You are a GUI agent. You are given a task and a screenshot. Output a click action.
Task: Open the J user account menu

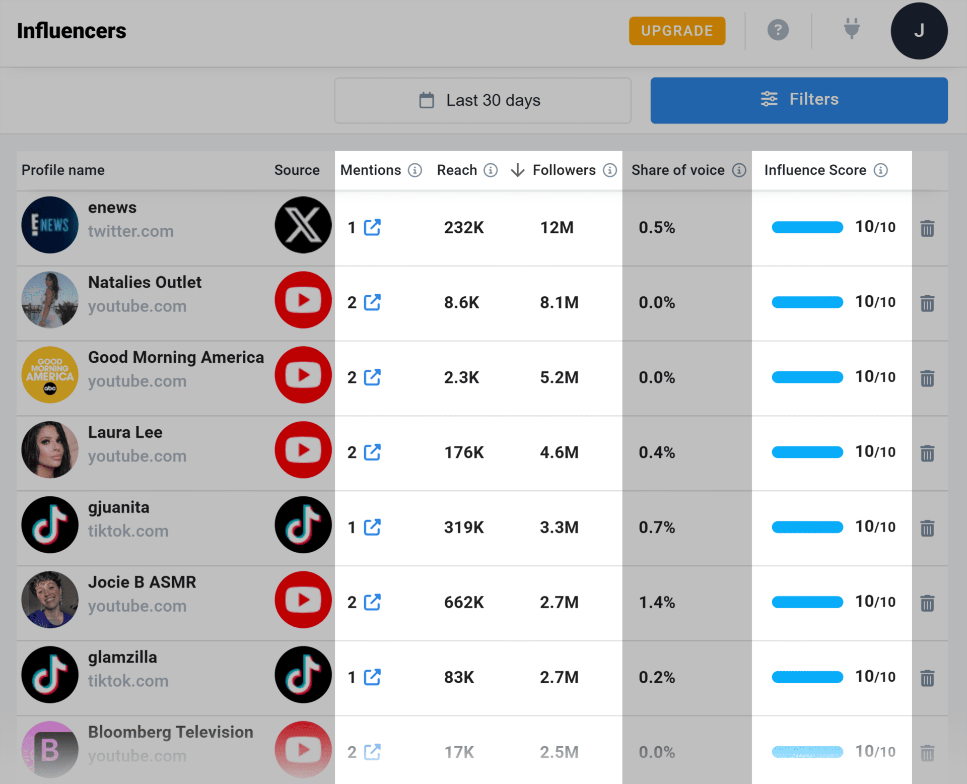click(x=919, y=31)
